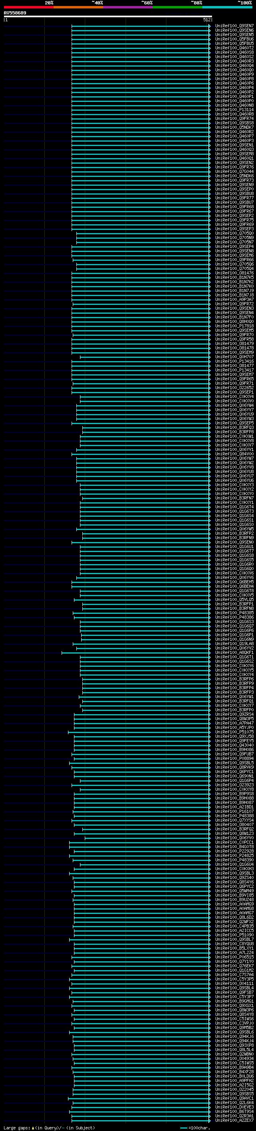Select the UniRef100_A8QKF1 label
Screen dimensions: 256x1131
point(234,653)
